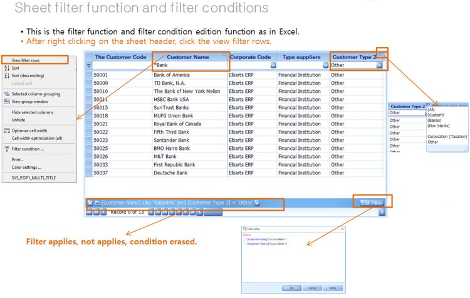Select (All) in filter popup list
Viewport: 470px width, 298px height.
(x=431, y=110)
